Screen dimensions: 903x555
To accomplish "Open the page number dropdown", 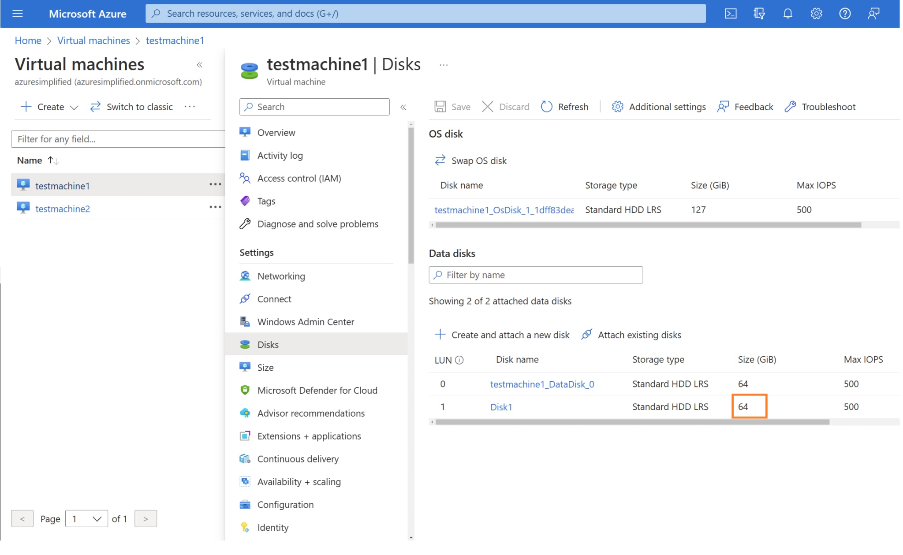I will pos(86,519).
